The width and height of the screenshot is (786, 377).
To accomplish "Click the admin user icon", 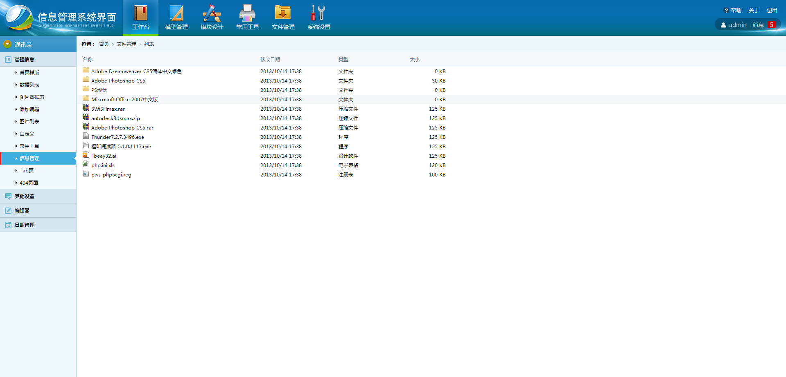I will (723, 25).
